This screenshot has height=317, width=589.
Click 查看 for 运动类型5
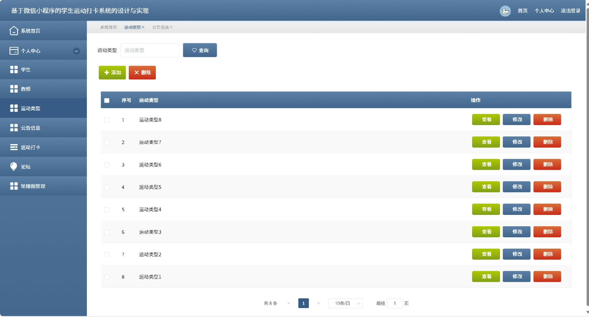click(x=486, y=187)
